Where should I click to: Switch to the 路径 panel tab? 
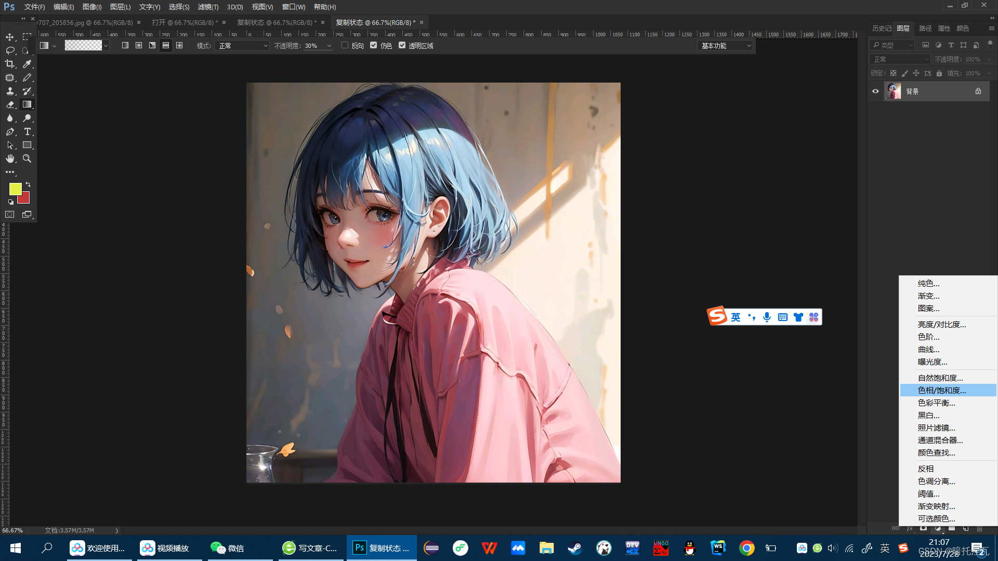(x=925, y=28)
